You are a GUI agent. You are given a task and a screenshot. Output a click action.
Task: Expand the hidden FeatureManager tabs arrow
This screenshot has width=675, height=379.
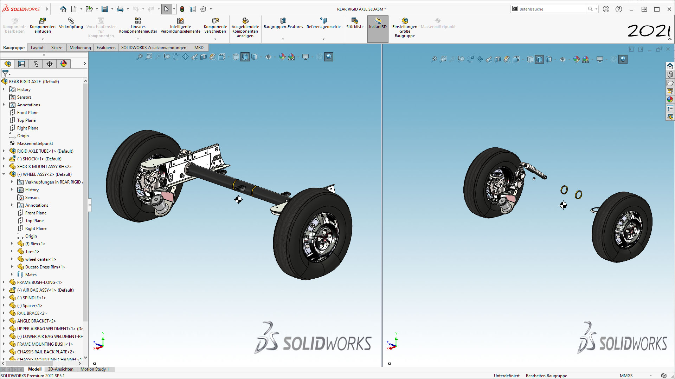pos(84,64)
